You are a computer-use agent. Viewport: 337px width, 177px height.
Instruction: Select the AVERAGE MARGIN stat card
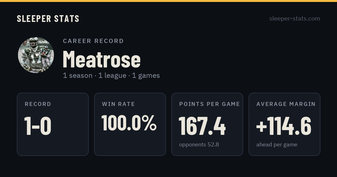click(x=284, y=124)
